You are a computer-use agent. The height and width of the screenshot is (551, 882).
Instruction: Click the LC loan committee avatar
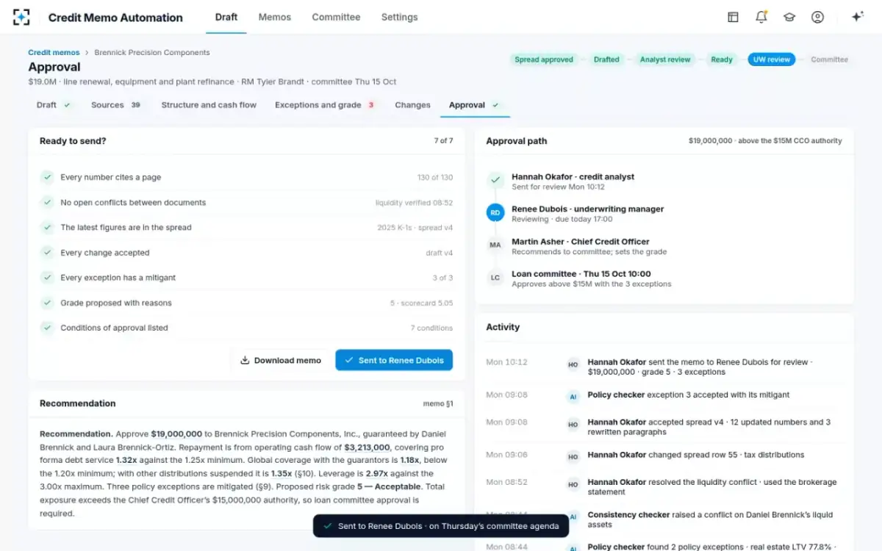click(x=495, y=278)
